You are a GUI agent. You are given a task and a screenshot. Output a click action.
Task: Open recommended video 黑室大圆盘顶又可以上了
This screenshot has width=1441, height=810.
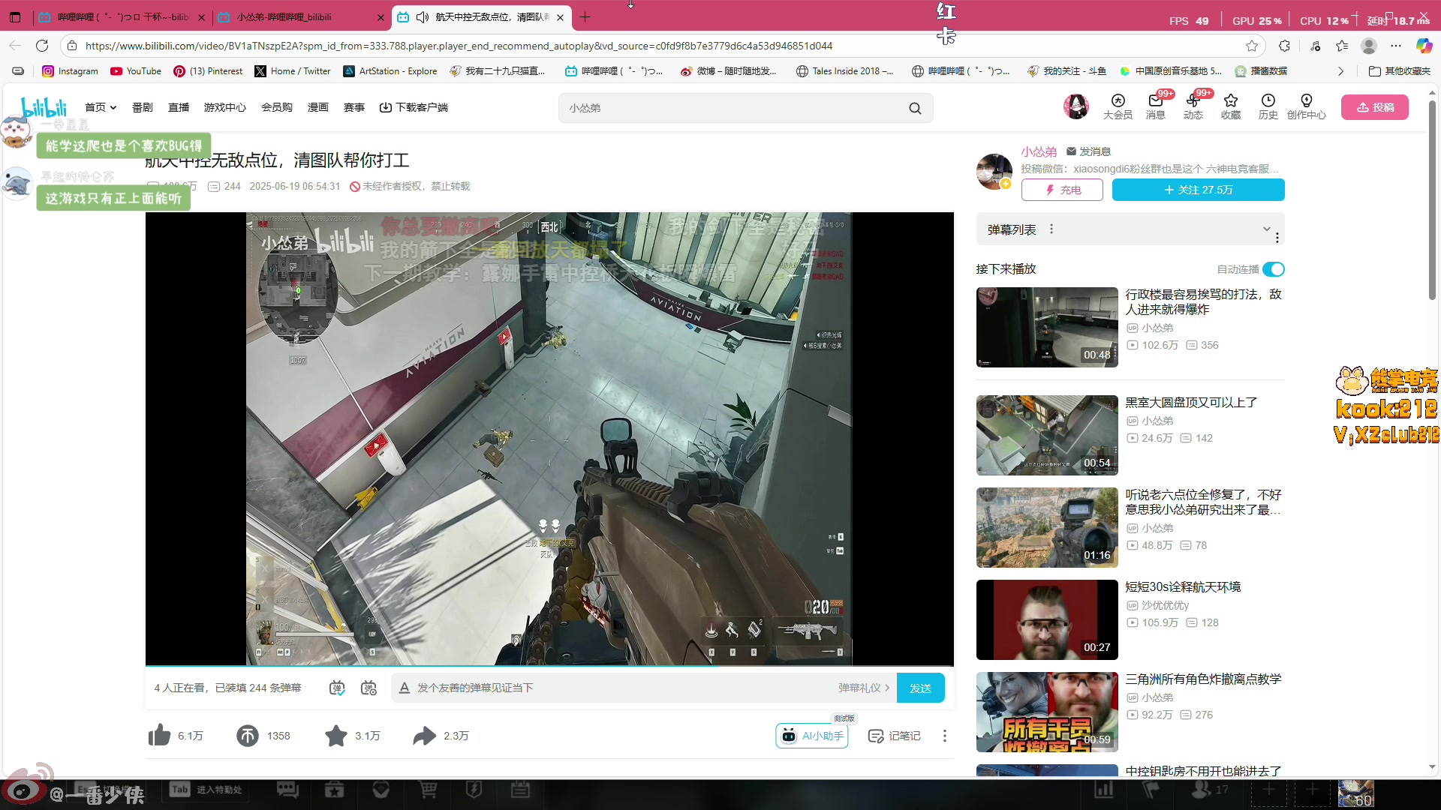[1047, 435]
